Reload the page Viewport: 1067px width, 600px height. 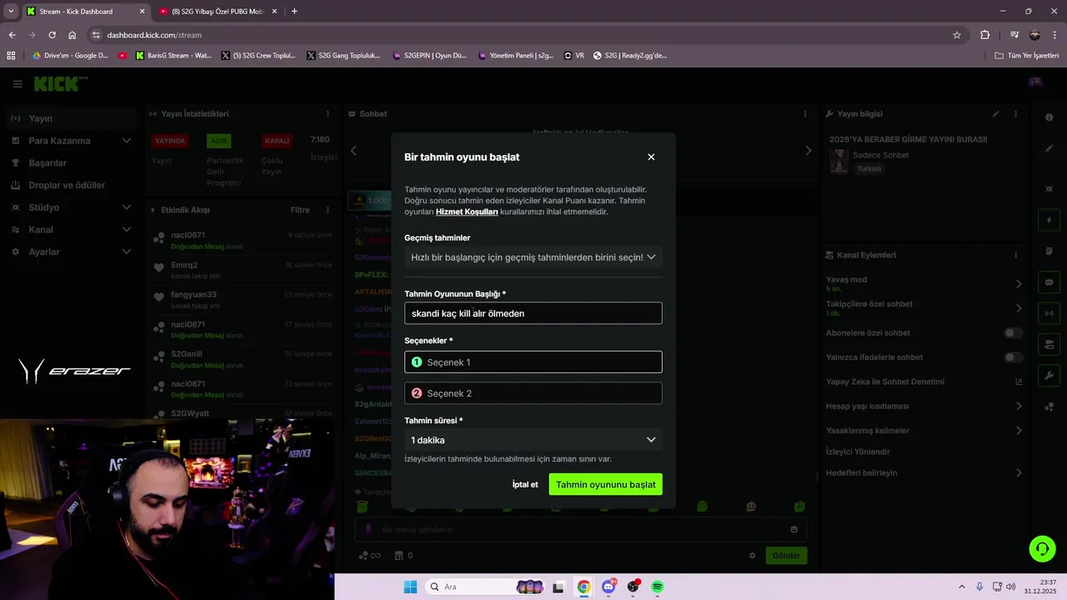(x=52, y=35)
